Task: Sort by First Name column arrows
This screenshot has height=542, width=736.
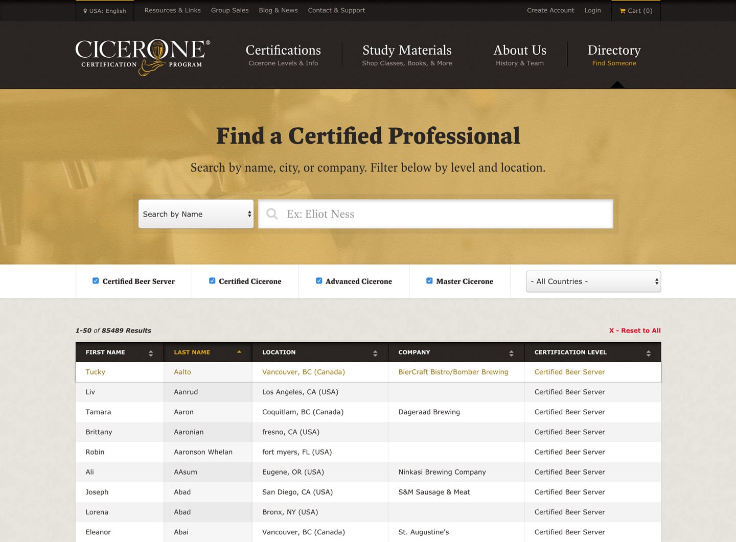Action: pyautogui.click(x=151, y=353)
